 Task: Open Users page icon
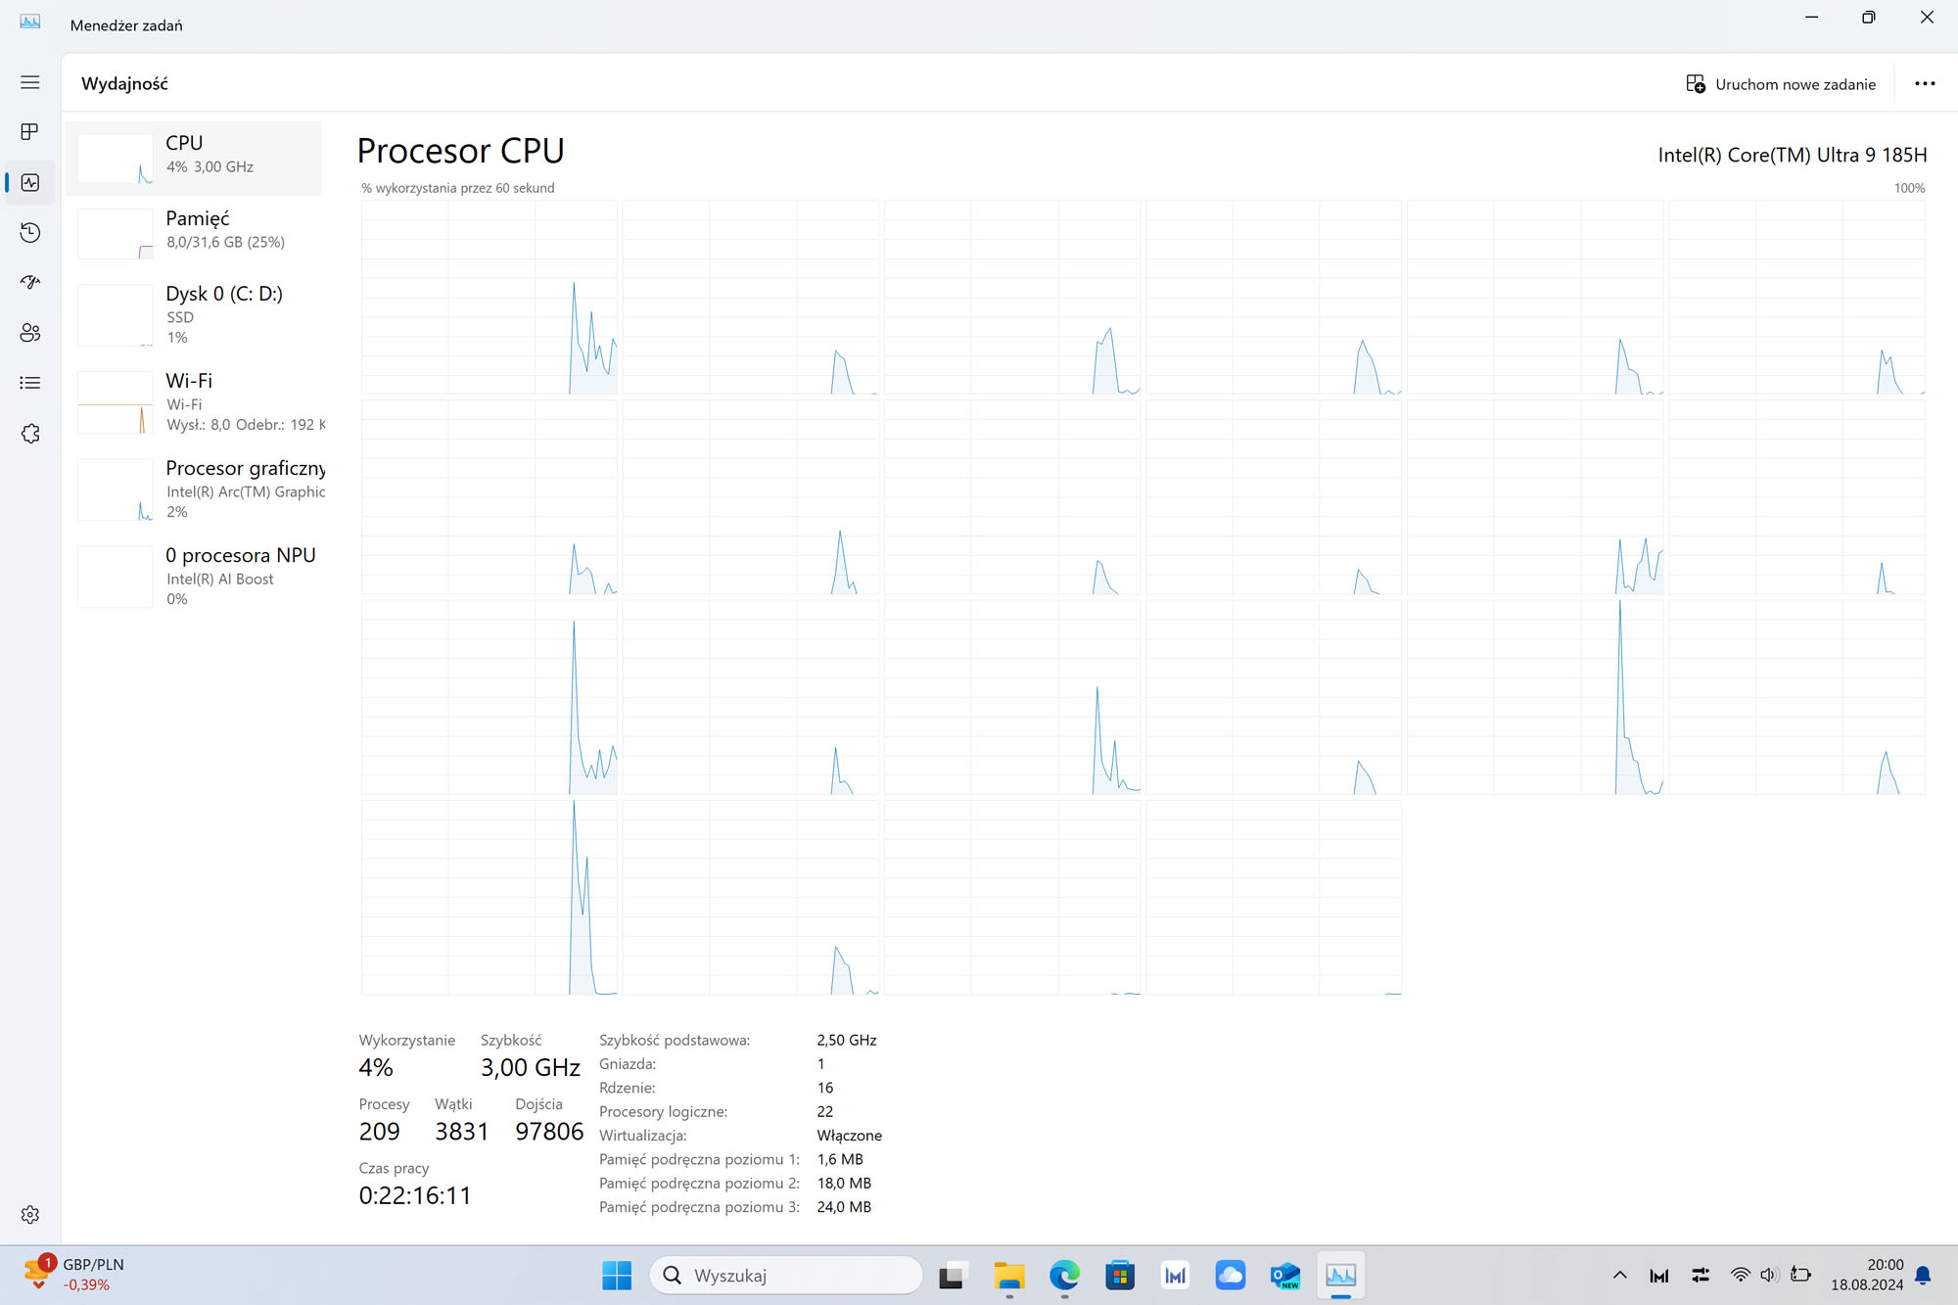30,333
